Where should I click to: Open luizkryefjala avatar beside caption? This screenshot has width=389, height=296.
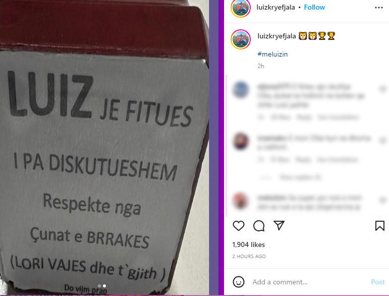(240, 39)
